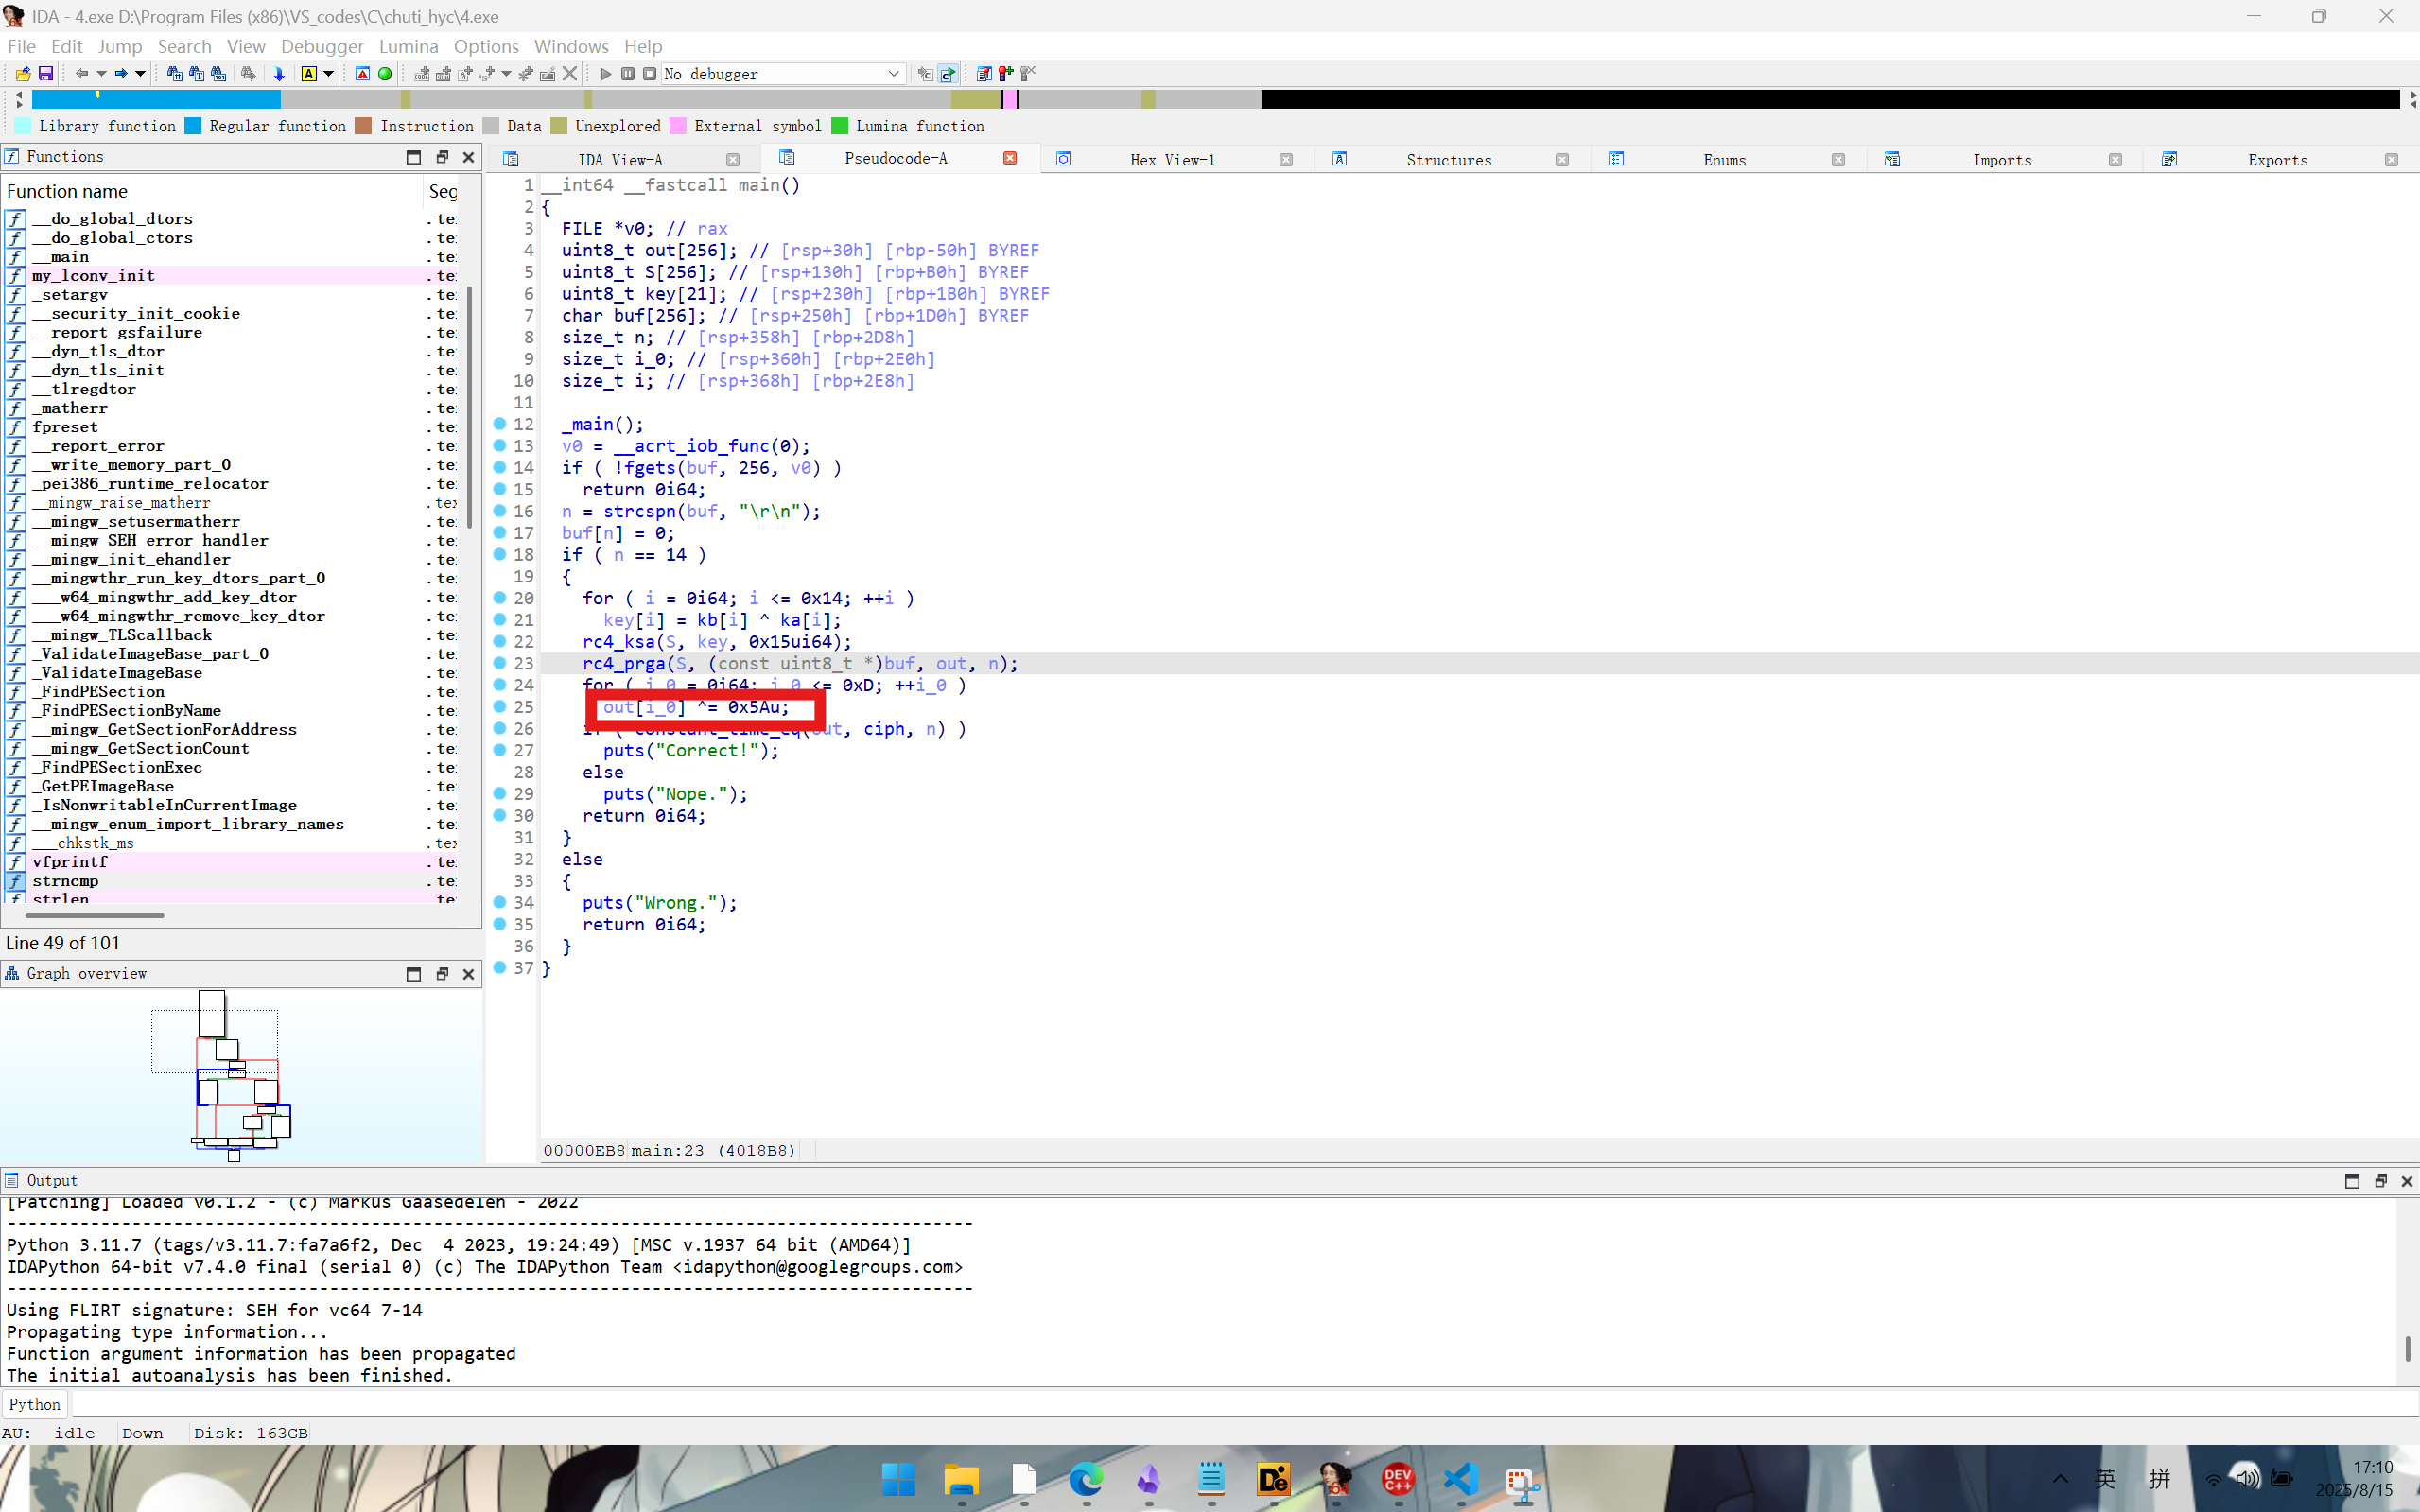The image size is (2420, 1512).
Task: Toggle breakpoint dot on line 34
Action: click(500, 903)
